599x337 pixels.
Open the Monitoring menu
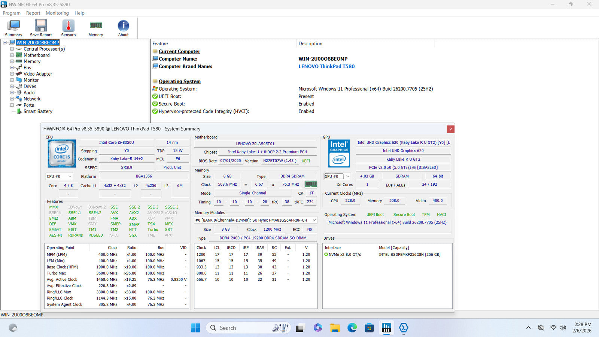(x=57, y=13)
